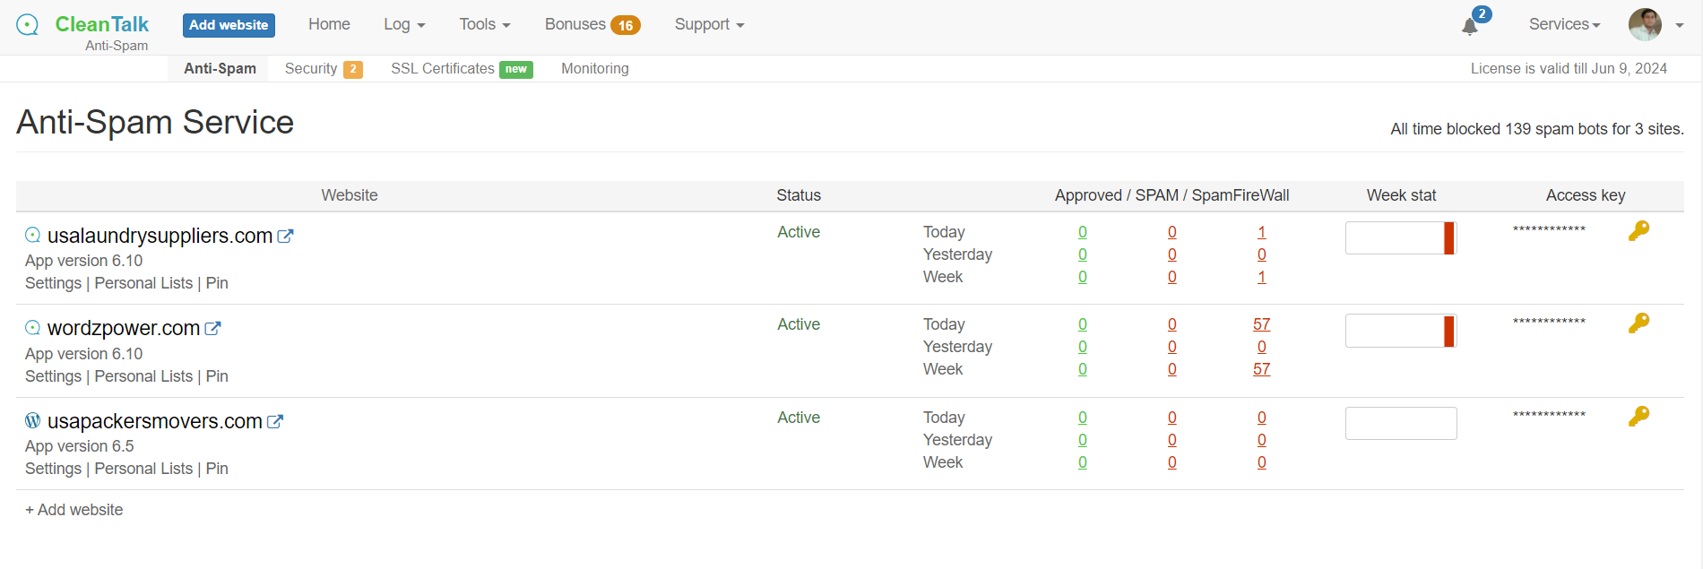
Task: Click the CleanTalk logo icon
Action: point(28,24)
